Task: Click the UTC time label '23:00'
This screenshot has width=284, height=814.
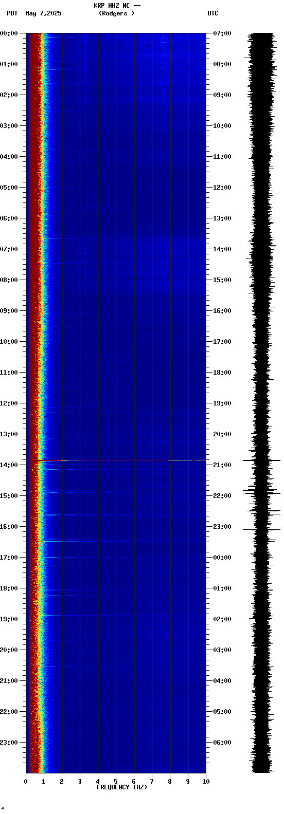Action: click(x=222, y=527)
